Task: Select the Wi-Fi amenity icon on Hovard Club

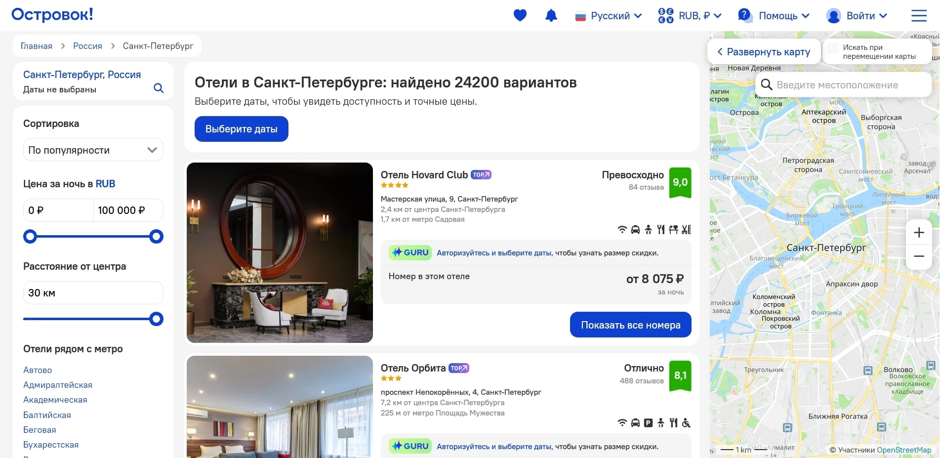Action: pyautogui.click(x=622, y=229)
